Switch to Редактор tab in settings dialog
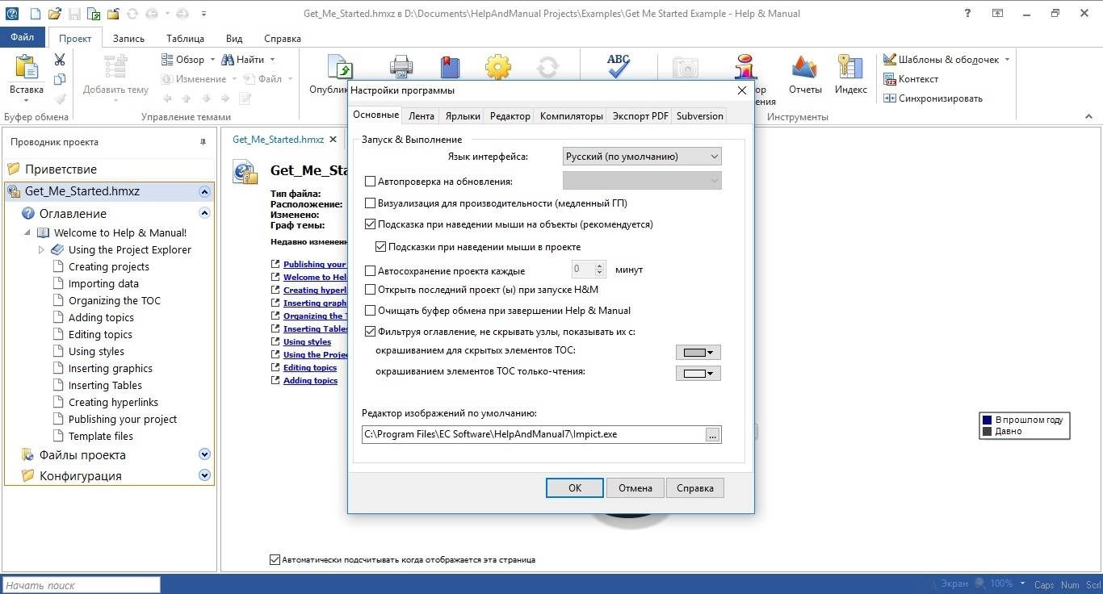The width and height of the screenshot is (1103, 594). (510, 116)
